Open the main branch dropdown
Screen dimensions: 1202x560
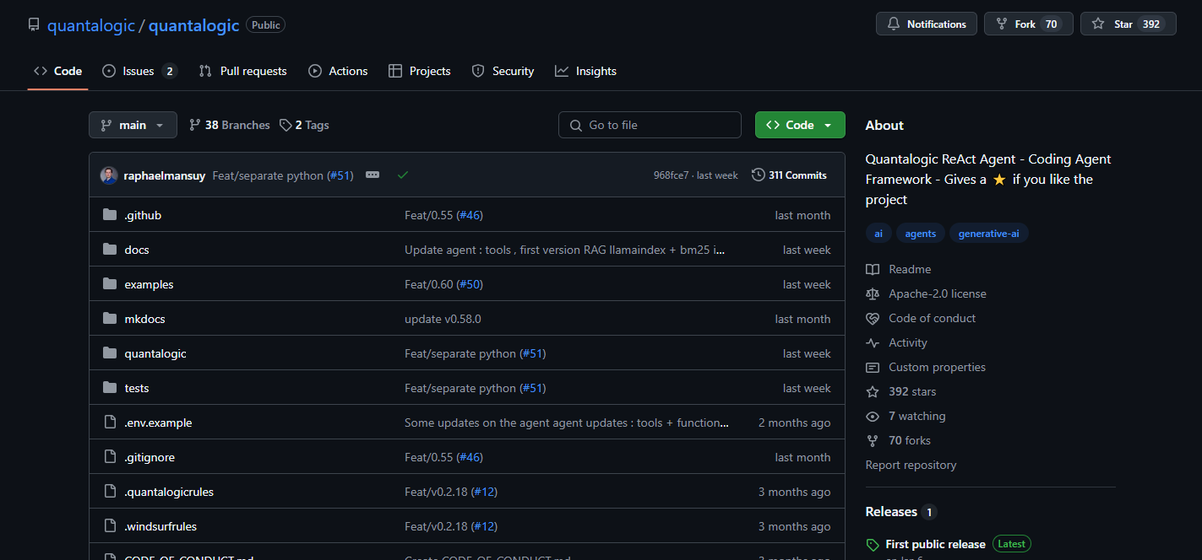pos(133,125)
